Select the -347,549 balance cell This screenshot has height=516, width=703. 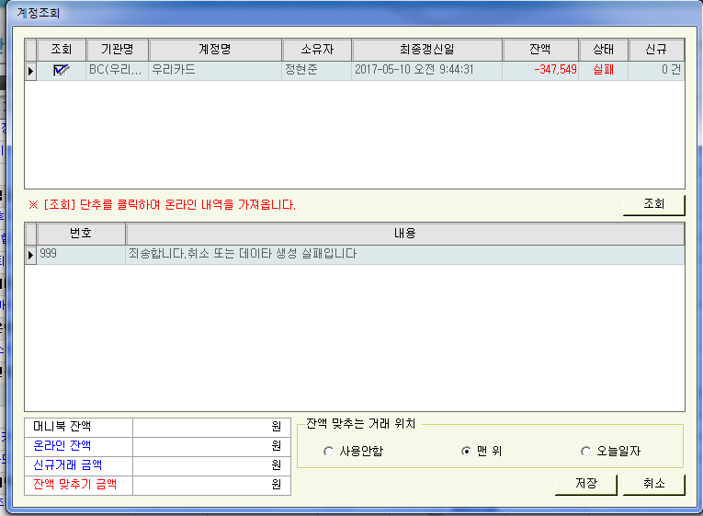pos(540,70)
